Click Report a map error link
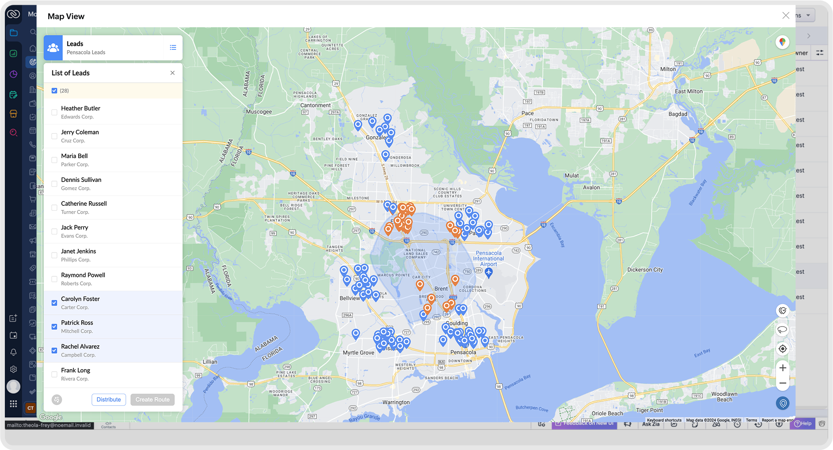The height and width of the screenshot is (450, 833). click(777, 420)
